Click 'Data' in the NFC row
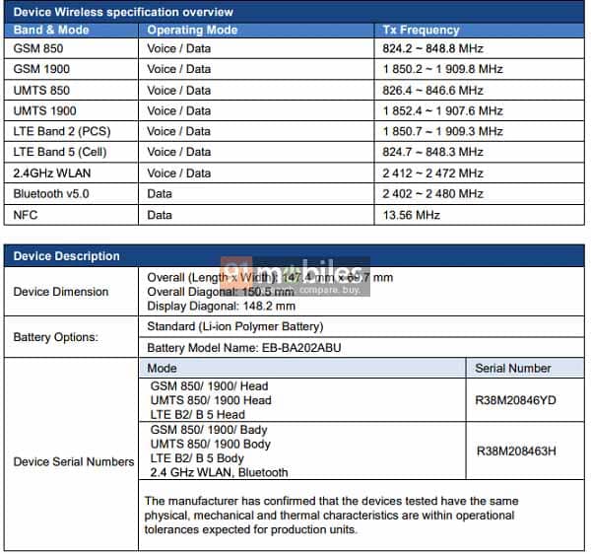The height and width of the screenshot is (554, 591). point(160,215)
